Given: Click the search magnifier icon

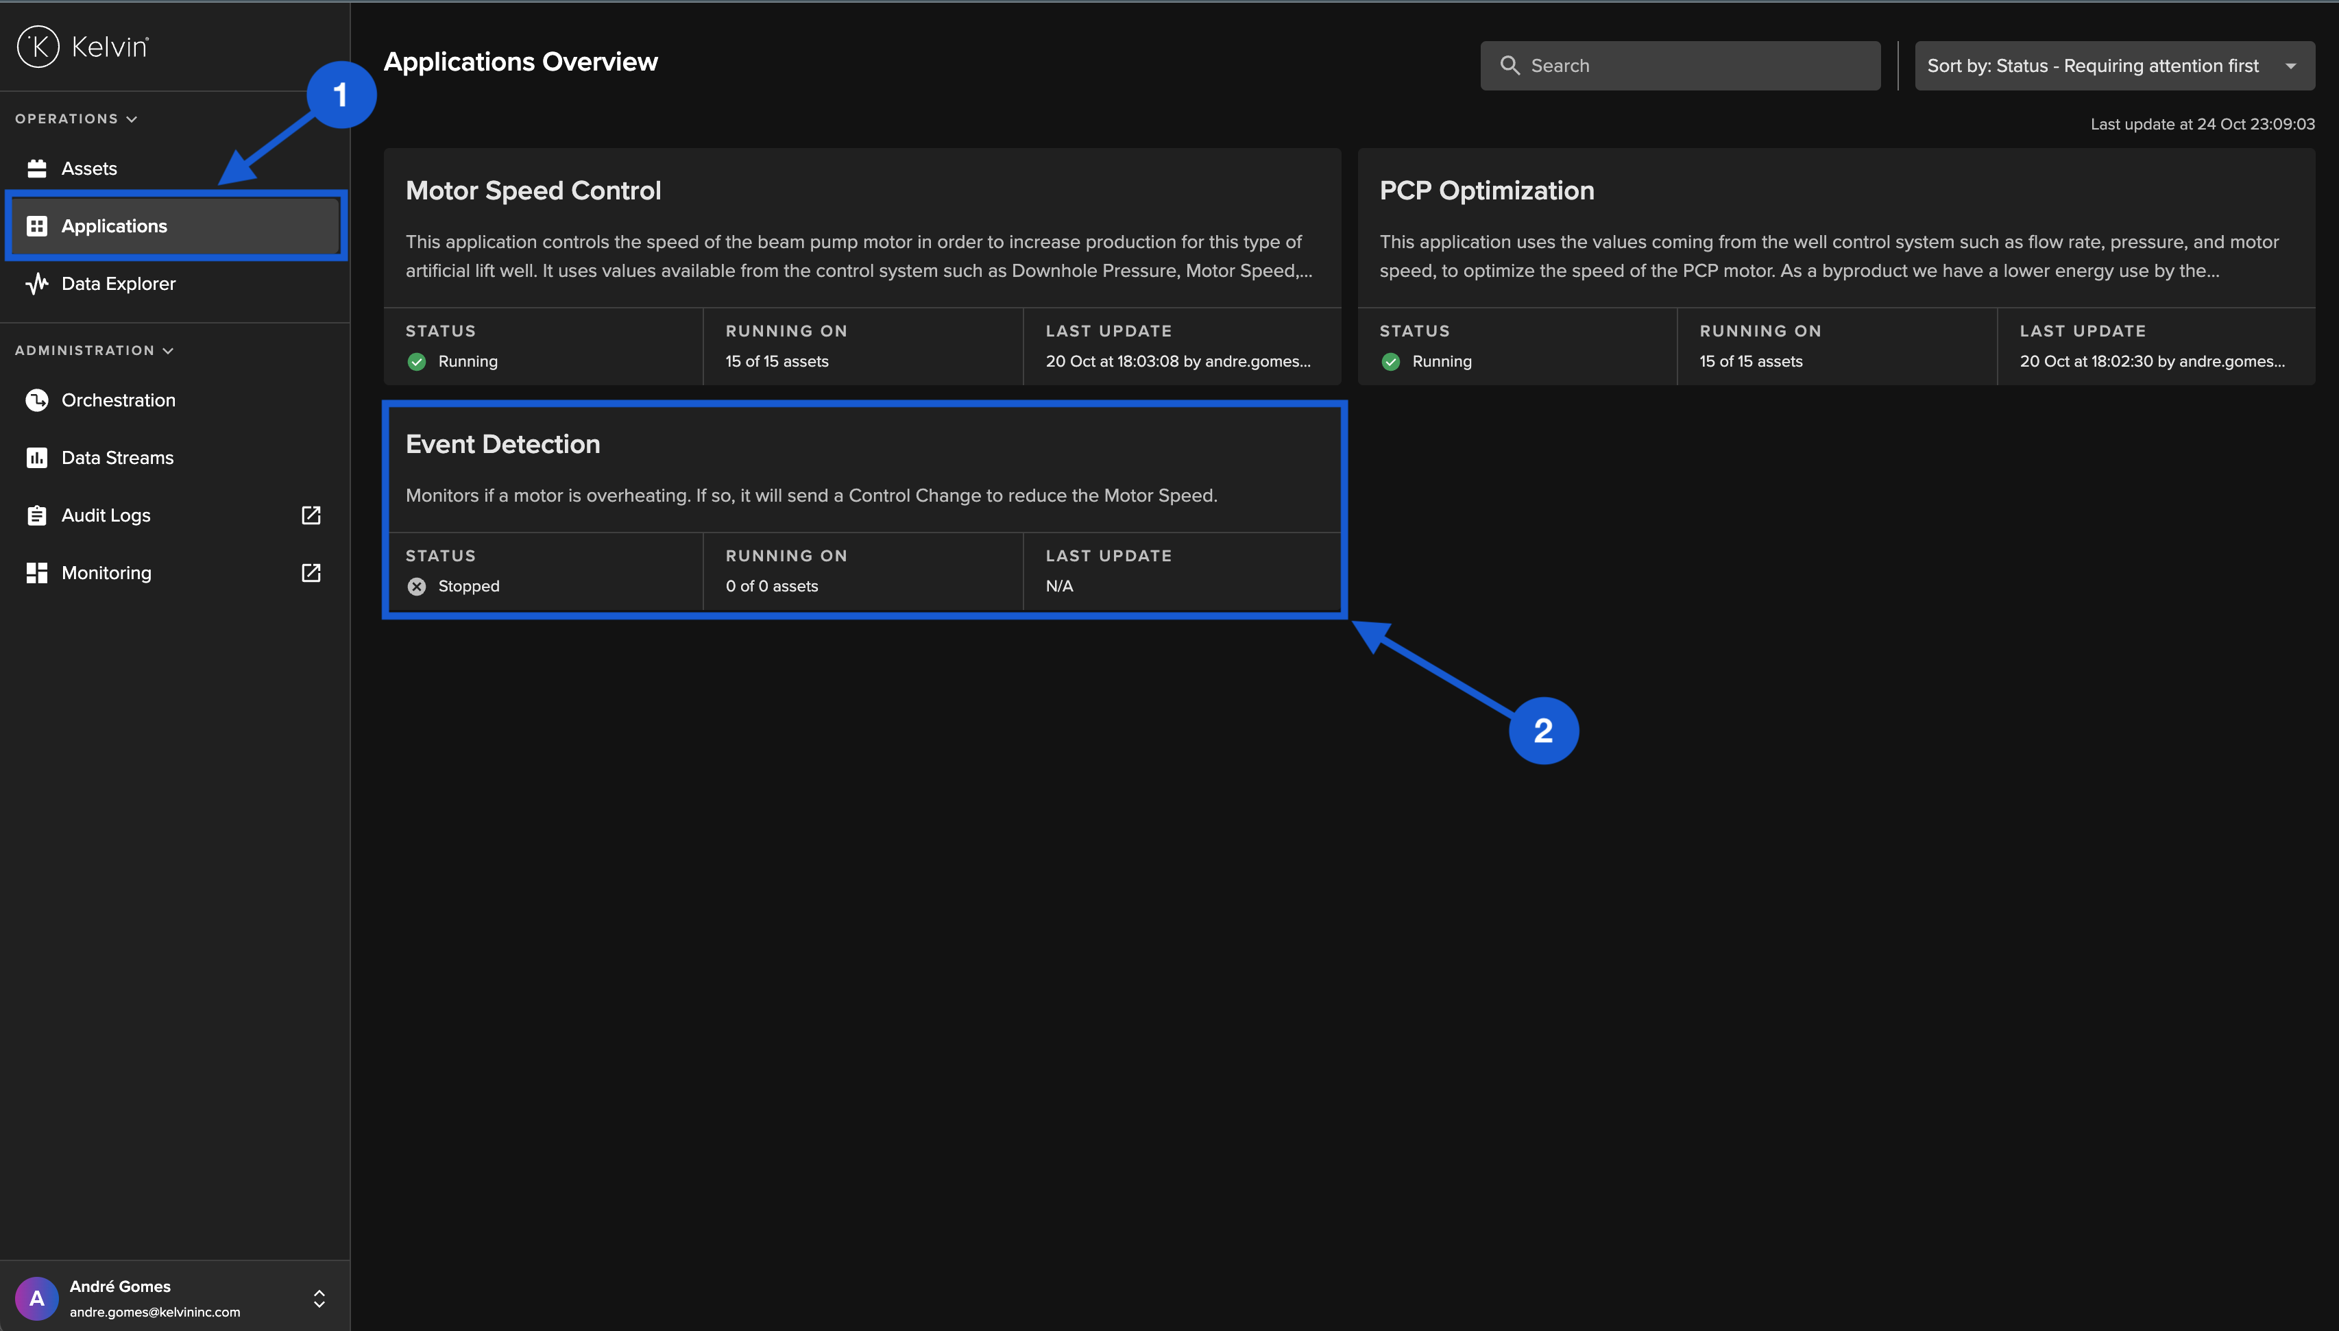Looking at the screenshot, I should click(x=1510, y=65).
